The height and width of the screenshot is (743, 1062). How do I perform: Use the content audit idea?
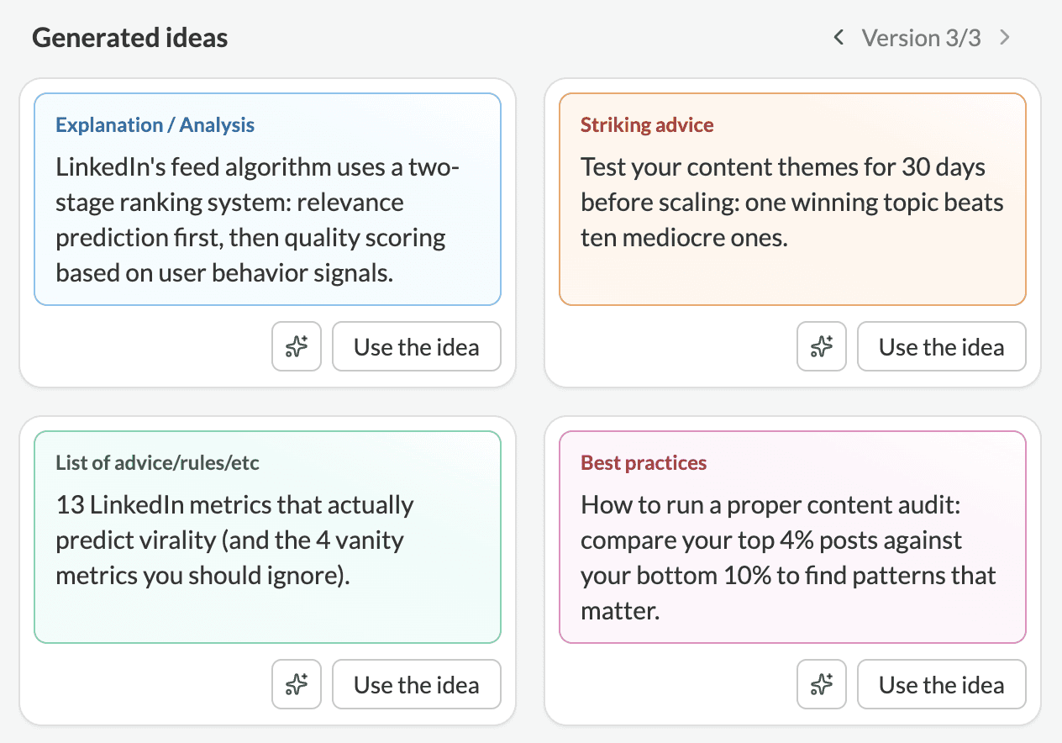coord(941,684)
